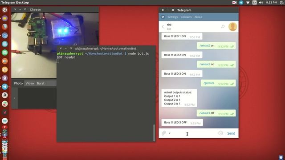Open the Files manager dock icon
The height and width of the screenshot is (160, 285).
(5, 18)
